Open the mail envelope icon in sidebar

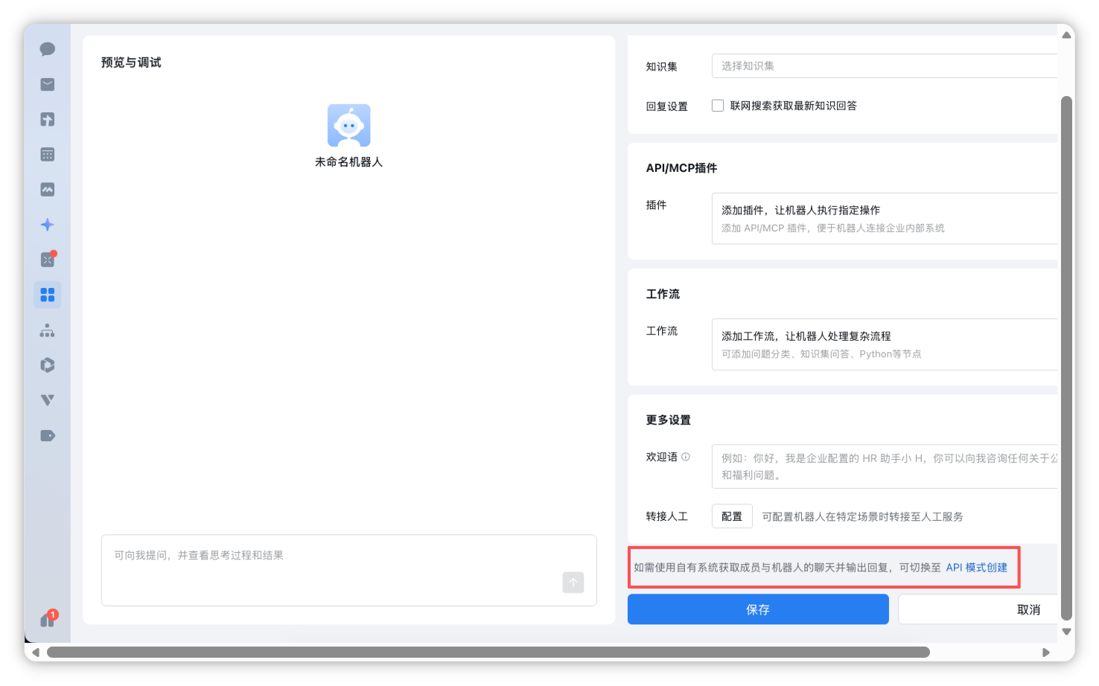(x=48, y=84)
